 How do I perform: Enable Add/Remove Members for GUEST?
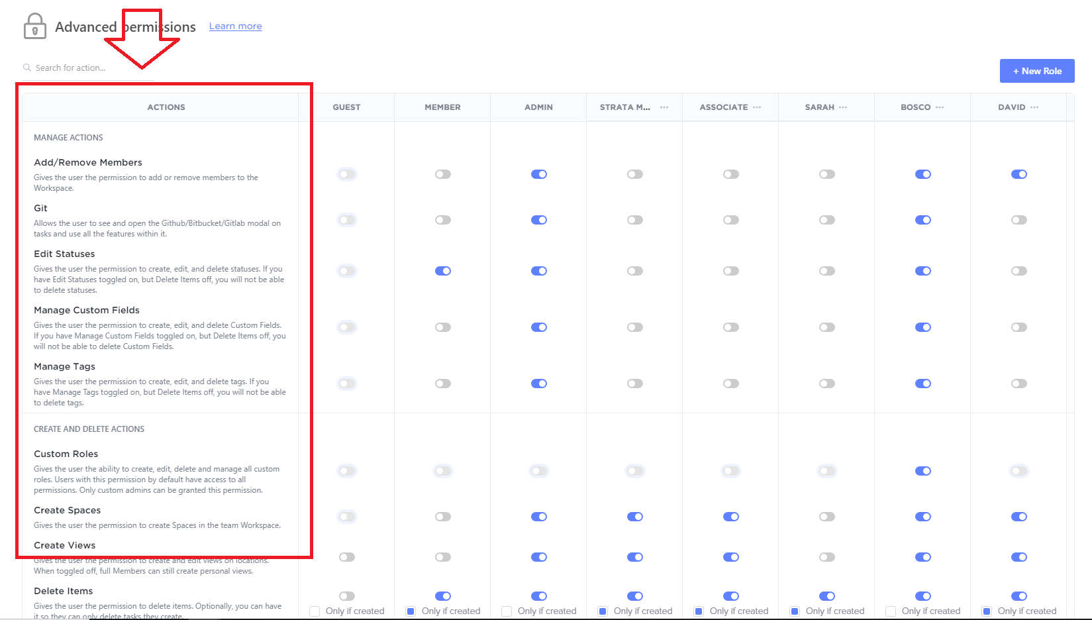click(346, 174)
